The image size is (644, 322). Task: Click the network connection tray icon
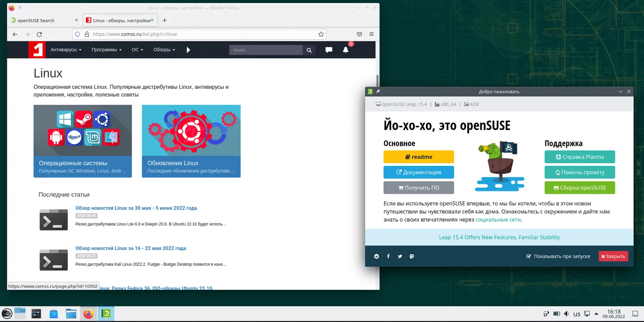pos(587,314)
